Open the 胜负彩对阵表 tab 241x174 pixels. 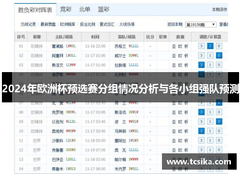[35, 10]
